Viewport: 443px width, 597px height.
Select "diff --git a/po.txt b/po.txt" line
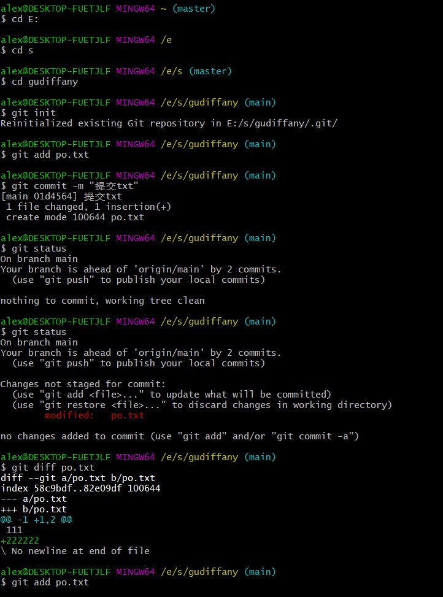(x=78, y=478)
